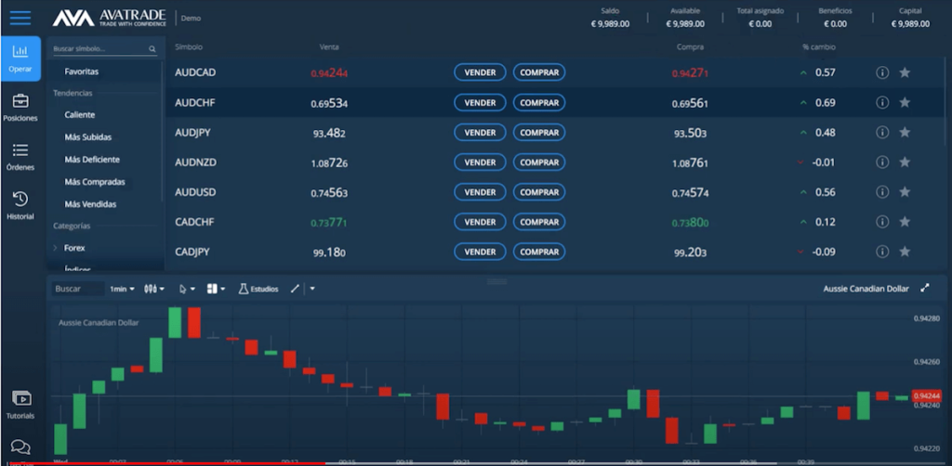The image size is (952, 466).
Task: Click the % cambio column header
Action: point(818,46)
